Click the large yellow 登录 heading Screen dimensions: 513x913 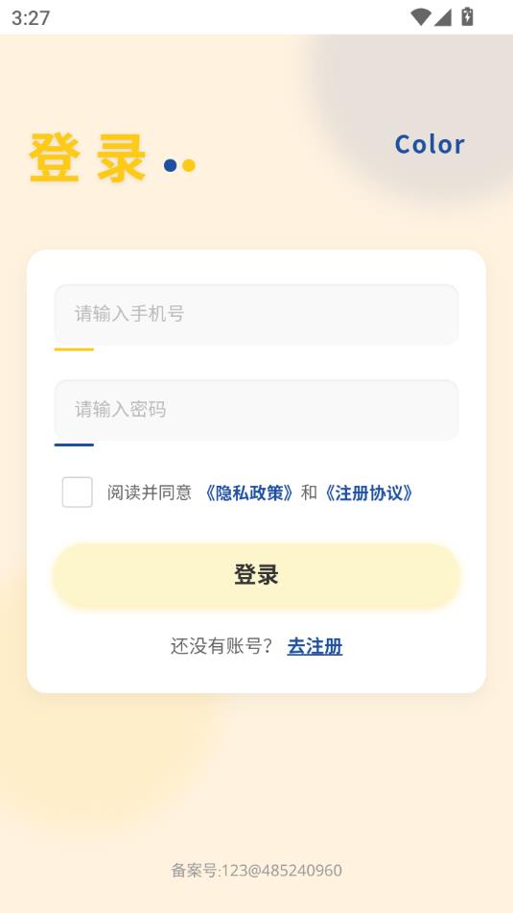pos(87,157)
